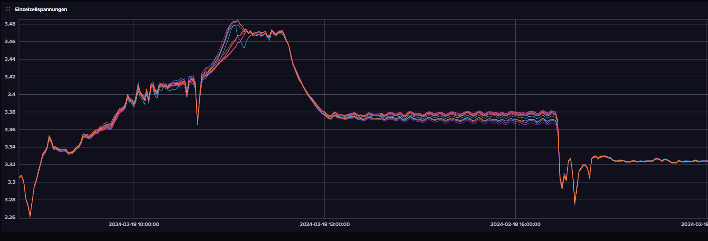This screenshot has width=708, height=241.
Task: Click the Einzelzellspannungen panel title
Action: point(41,9)
